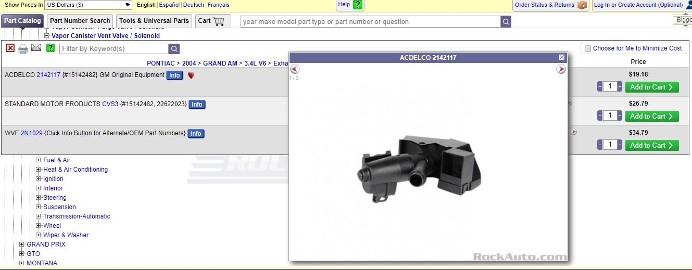Screen dimensions: 692x270
Task: Click the vent valve product image in popup
Action: pos(420,169)
